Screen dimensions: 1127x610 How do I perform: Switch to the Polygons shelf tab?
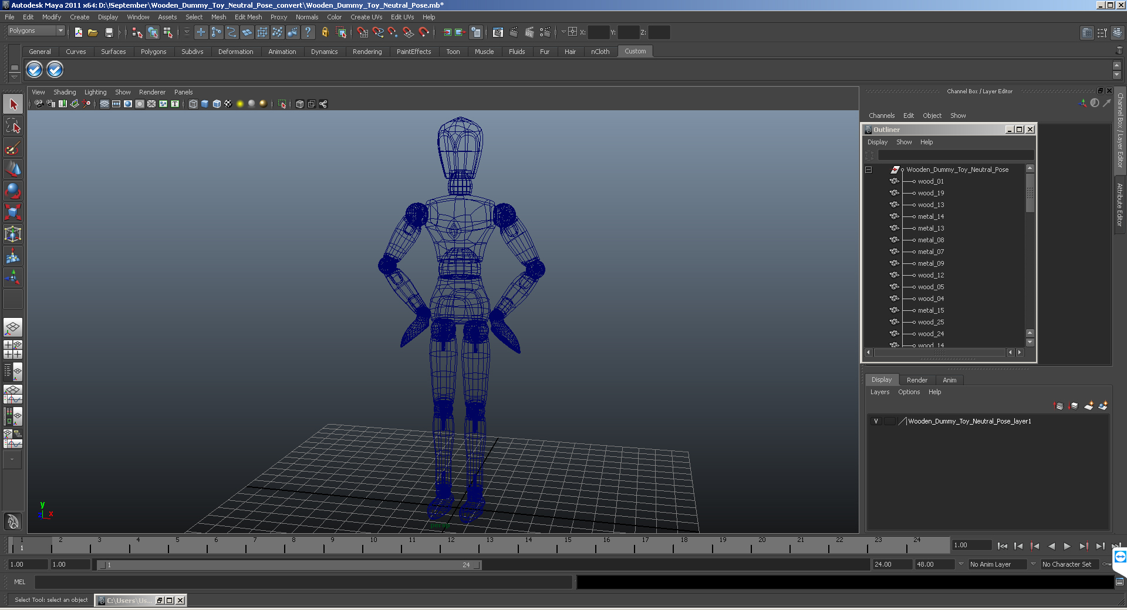(x=153, y=52)
